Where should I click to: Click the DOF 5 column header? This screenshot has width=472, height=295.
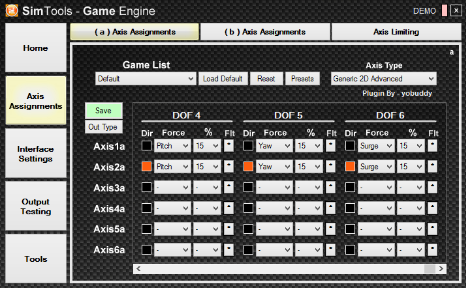click(x=289, y=115)
